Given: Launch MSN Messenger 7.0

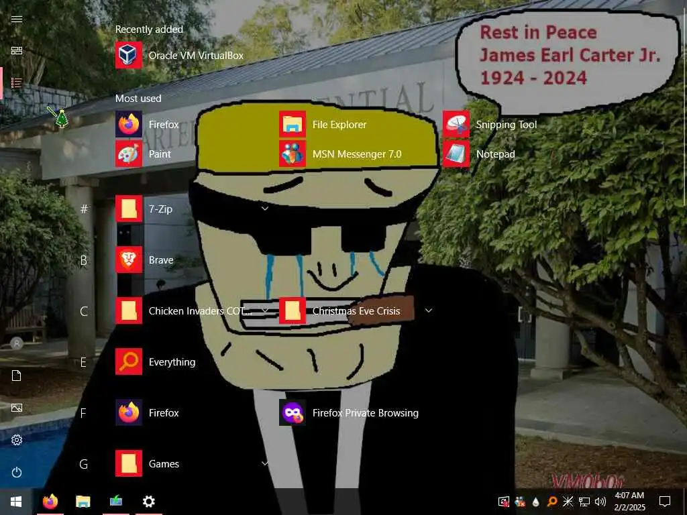Looking at the screenshot, I should (x=340, y=154).
